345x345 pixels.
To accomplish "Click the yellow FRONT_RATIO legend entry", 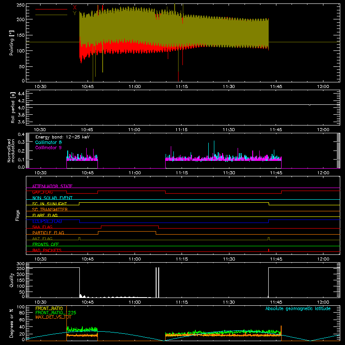I will point(49,308).
